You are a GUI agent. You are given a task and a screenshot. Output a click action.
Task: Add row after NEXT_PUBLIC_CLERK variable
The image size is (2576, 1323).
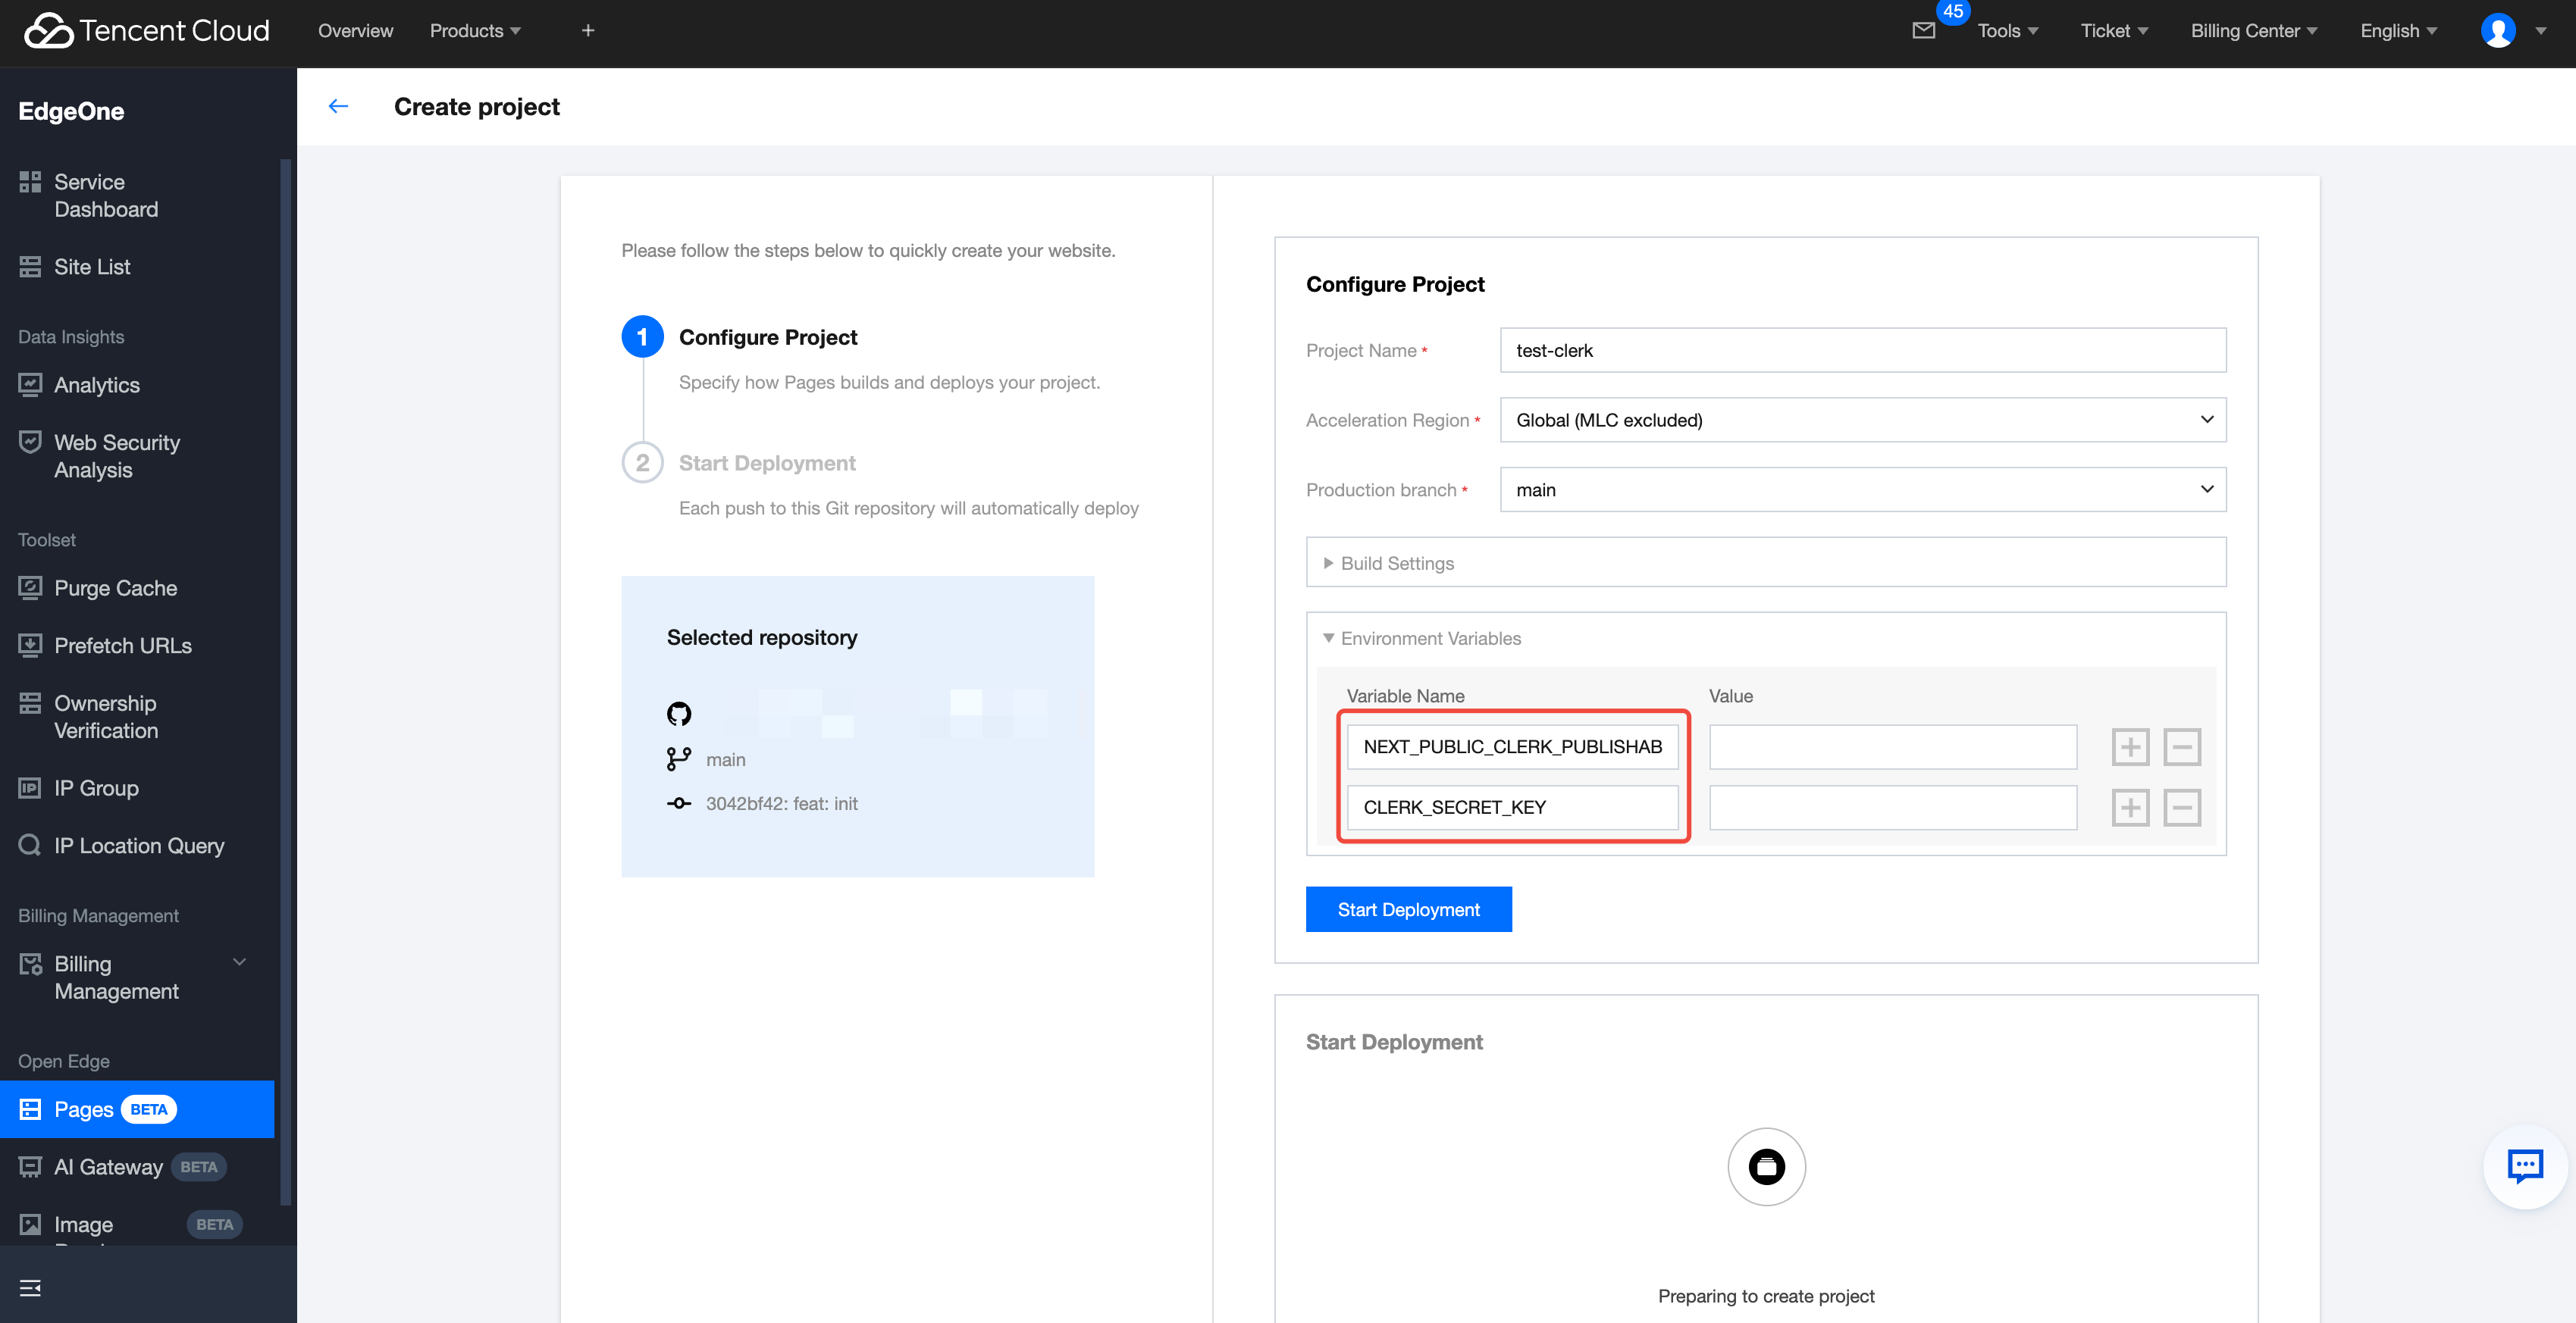coord(2130,746)
